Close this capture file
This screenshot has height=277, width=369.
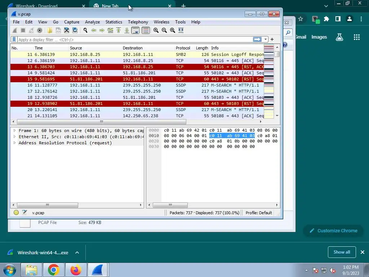(67, 30)
